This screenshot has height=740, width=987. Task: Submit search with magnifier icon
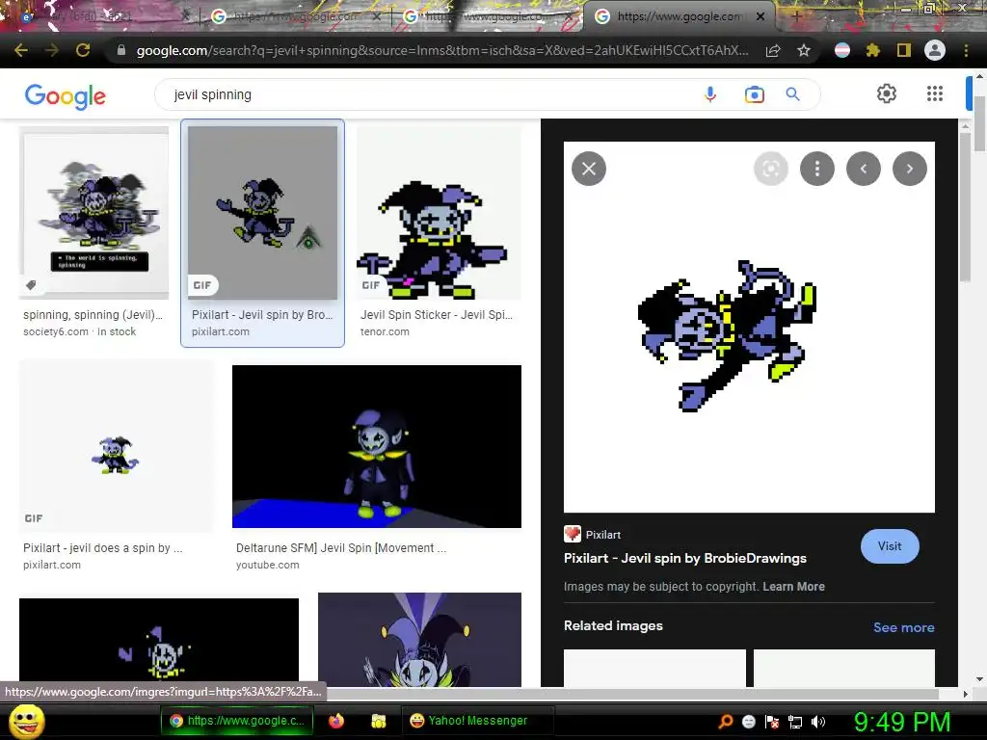point(792,94)
